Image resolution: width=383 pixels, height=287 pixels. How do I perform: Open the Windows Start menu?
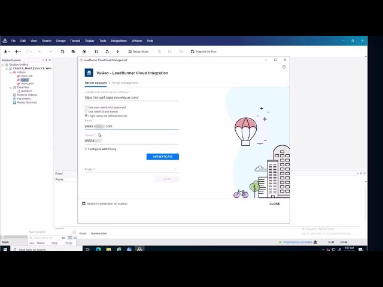coord(5,249)
